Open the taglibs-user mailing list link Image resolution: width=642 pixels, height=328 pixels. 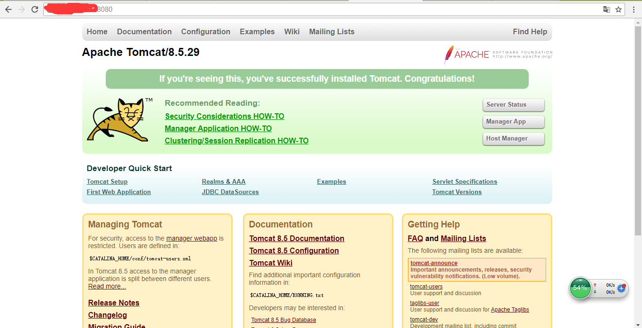[x=425, y=303]
